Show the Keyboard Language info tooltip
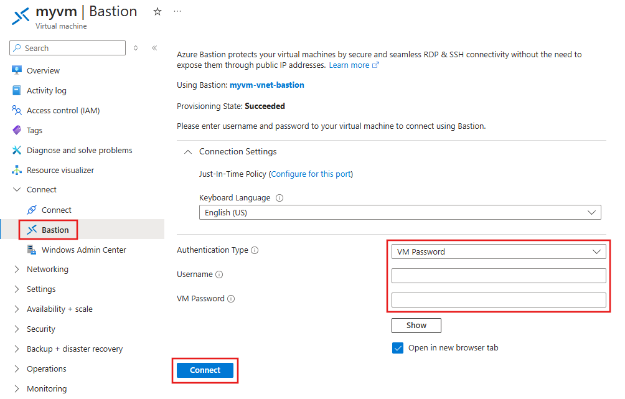The image size is (625, 399). (279, 197)
